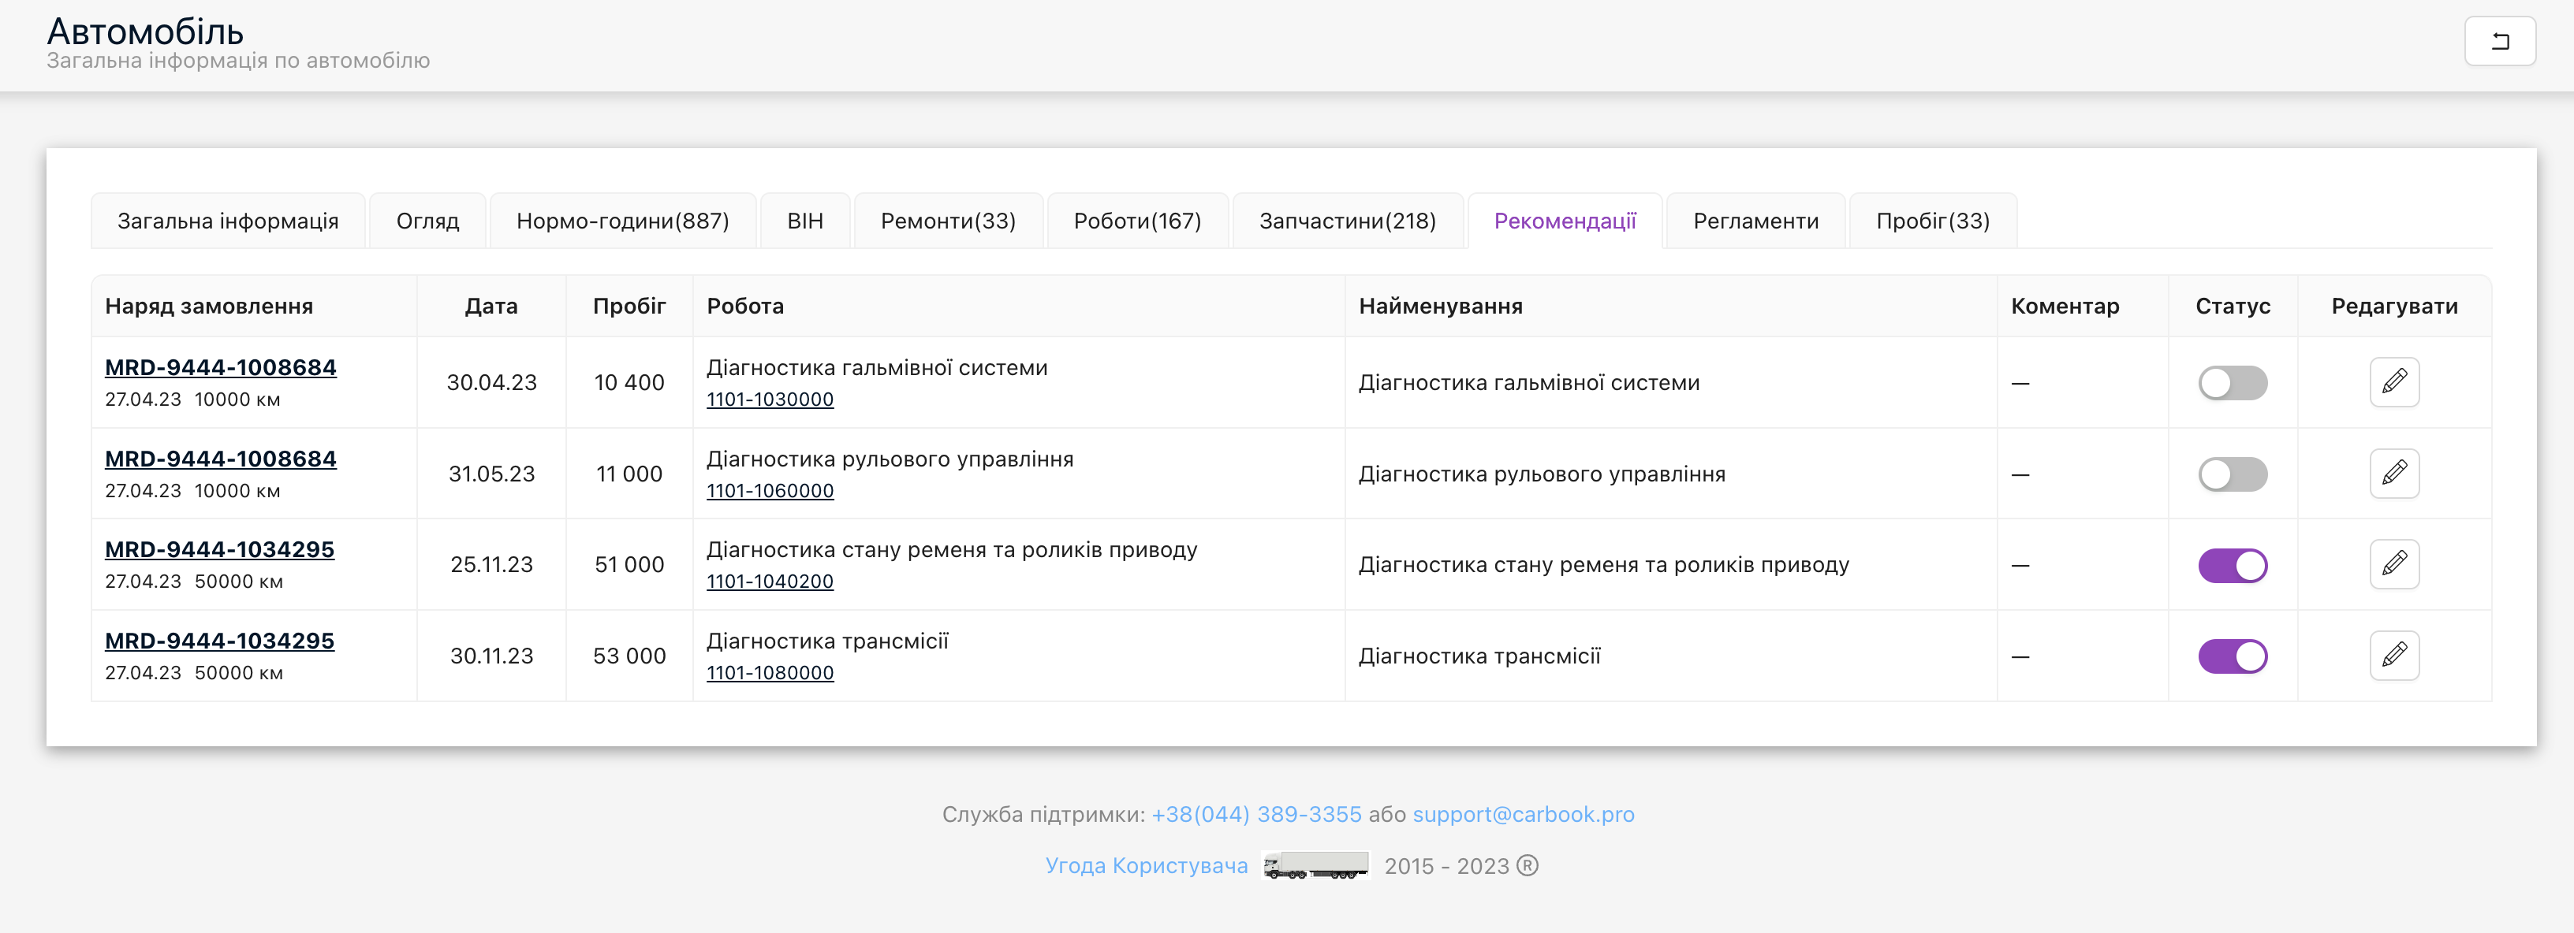Go to the Запчастини(218) tab
The width and height of the screenshot is (2574, 933).
point(1347,221)
